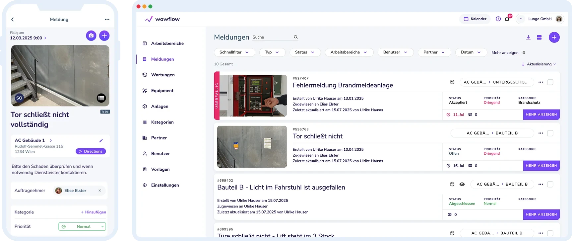Click the search magnifier icon

coord(296,37)
